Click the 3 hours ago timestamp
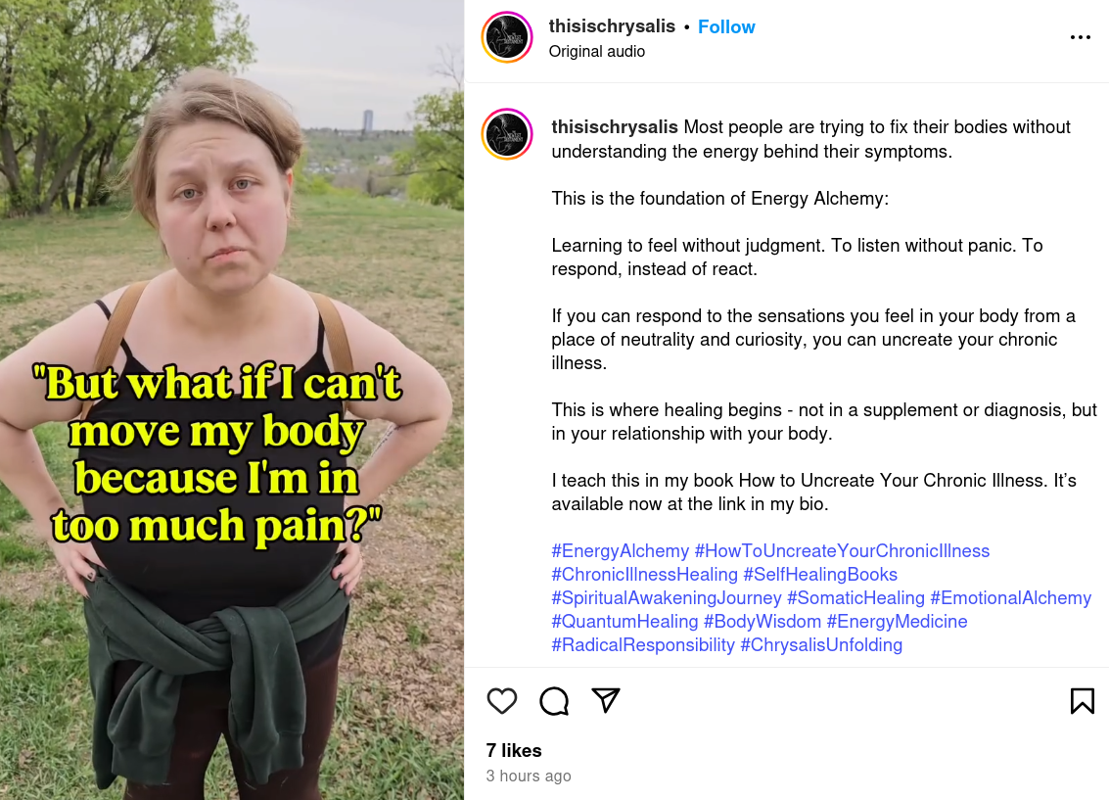 pyautogui.click(x=529, y=776)
